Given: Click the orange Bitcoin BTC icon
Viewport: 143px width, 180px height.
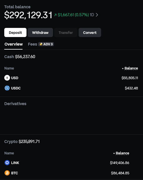Looking at the screenshot, I should click(7, 173).
